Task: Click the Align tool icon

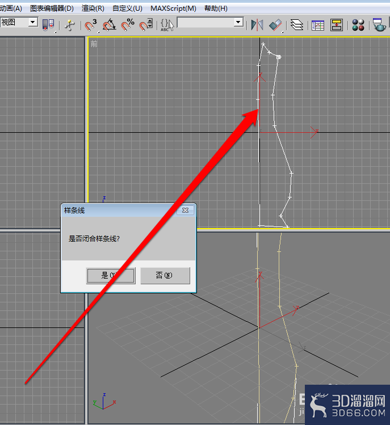Action: (275, 25)
